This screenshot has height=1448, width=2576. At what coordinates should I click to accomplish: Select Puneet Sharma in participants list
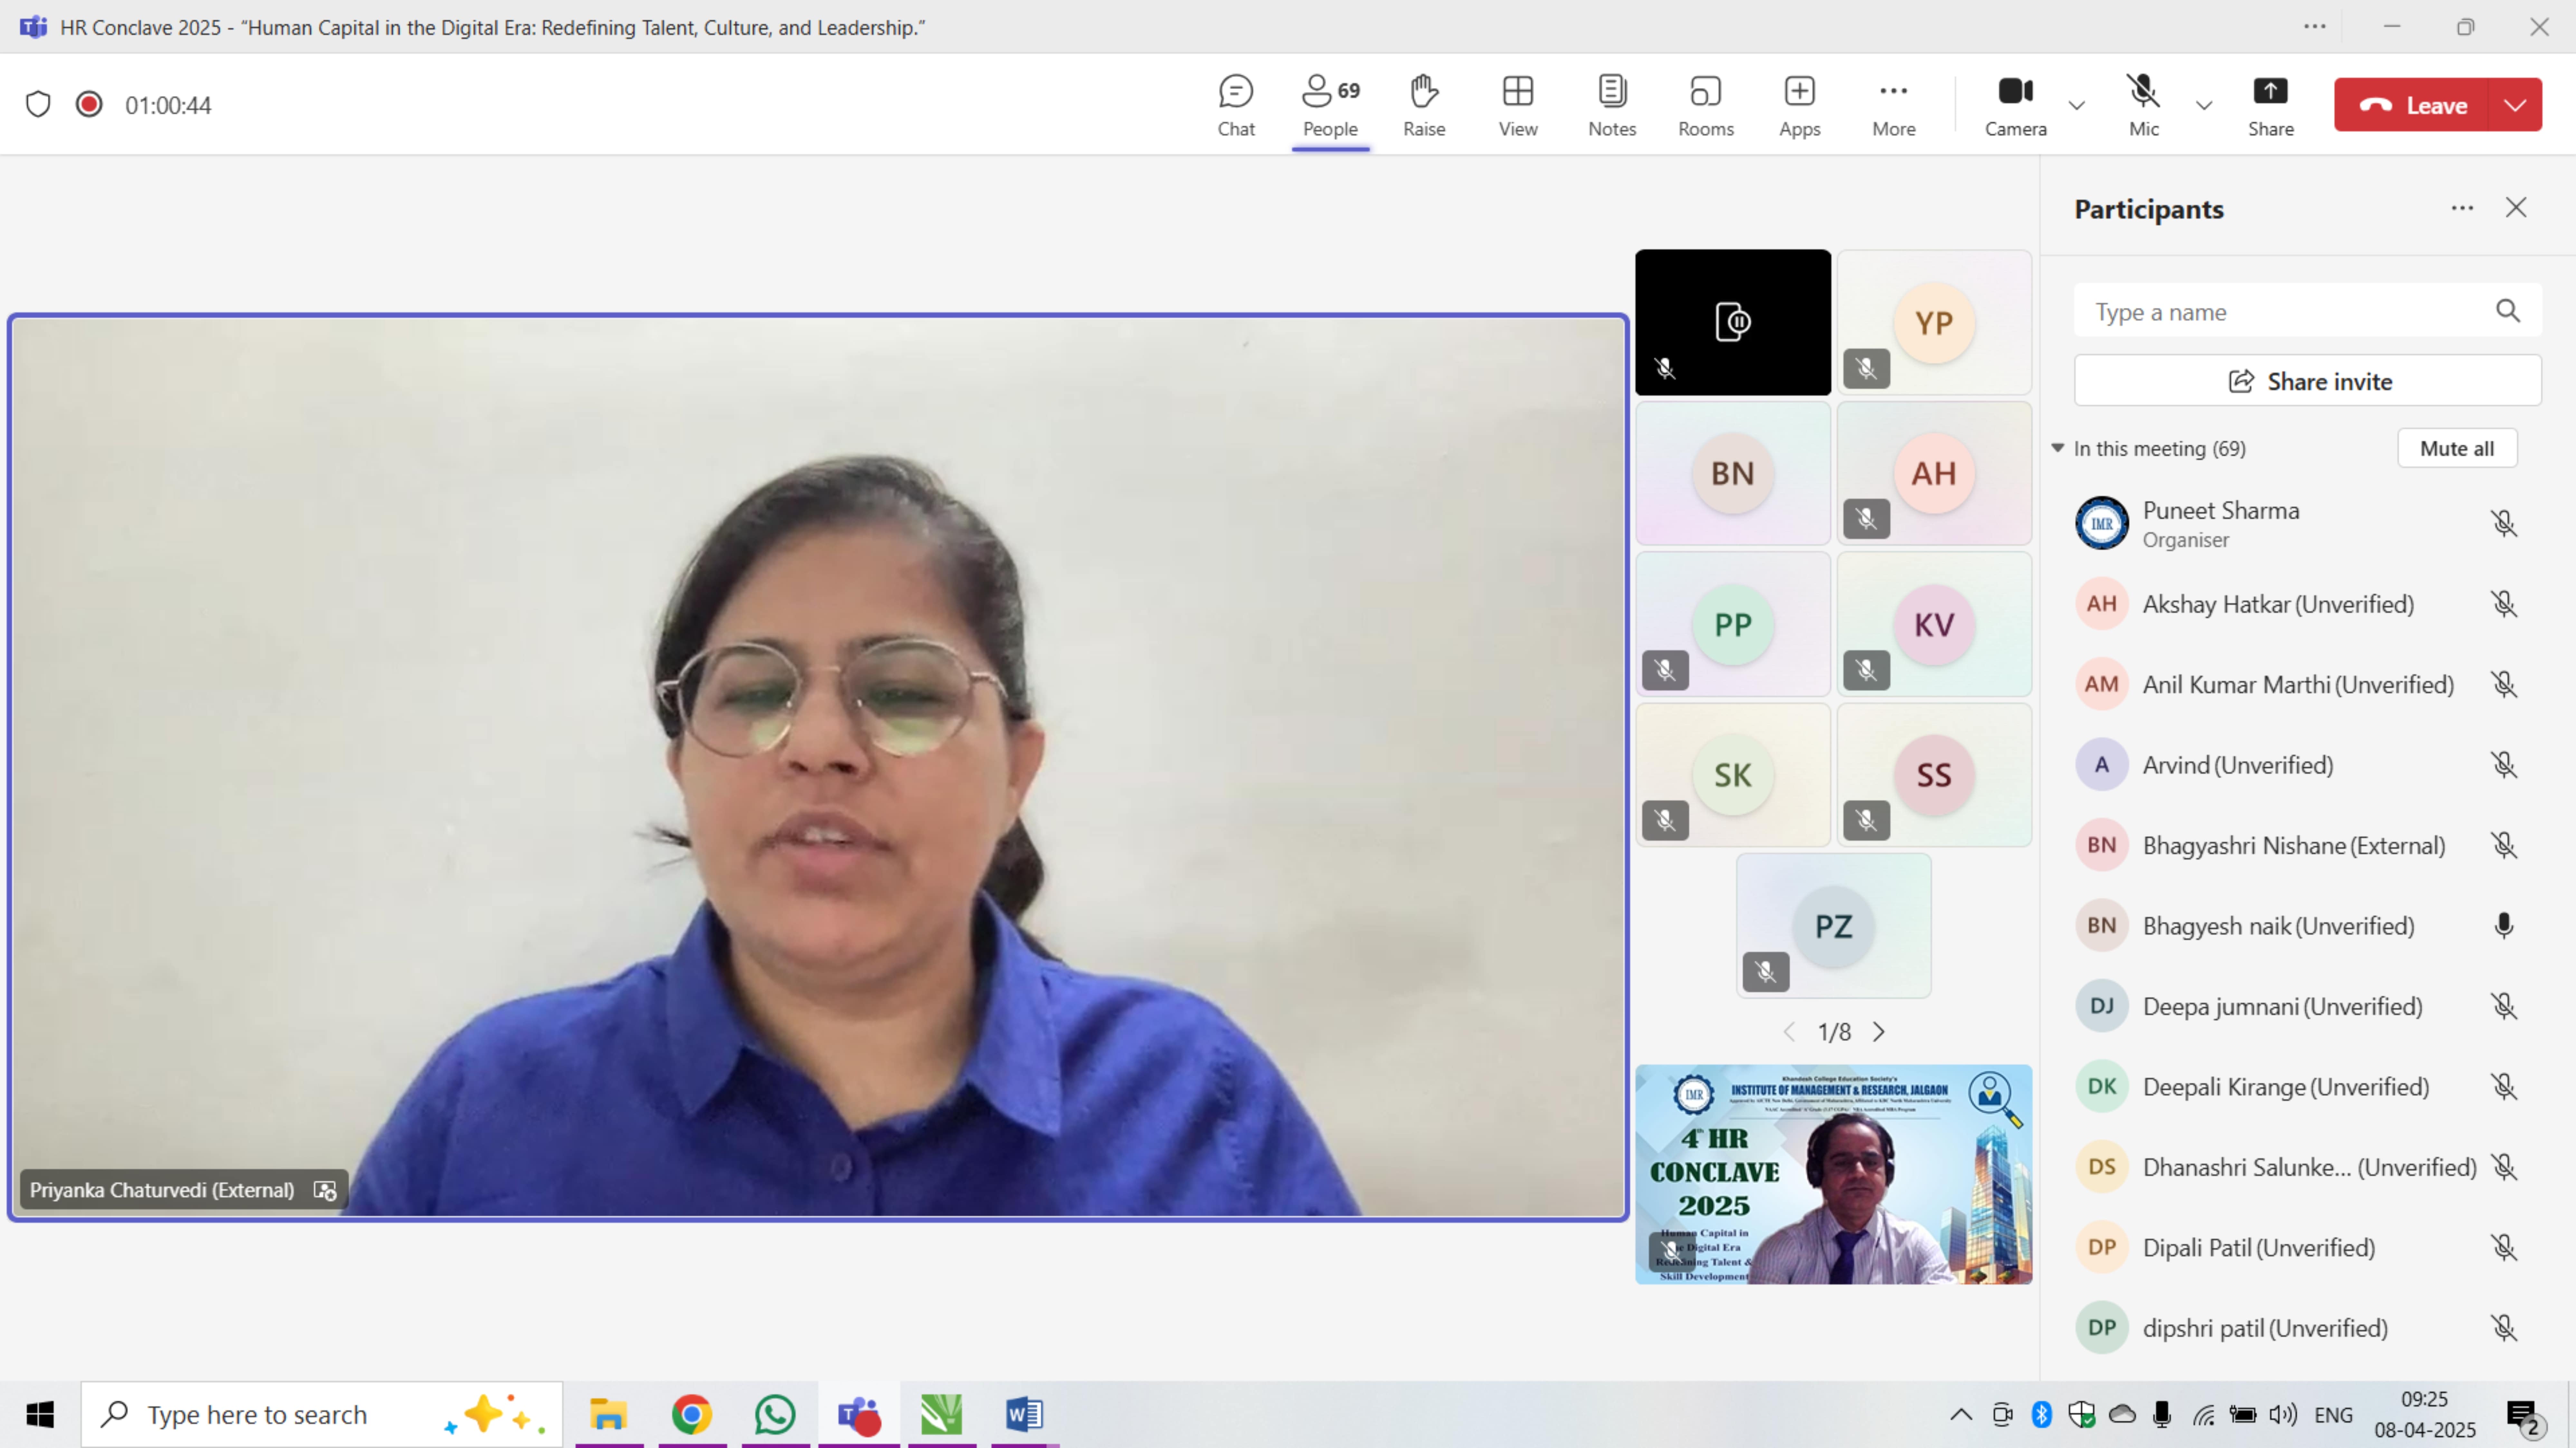click(2300, 524)
